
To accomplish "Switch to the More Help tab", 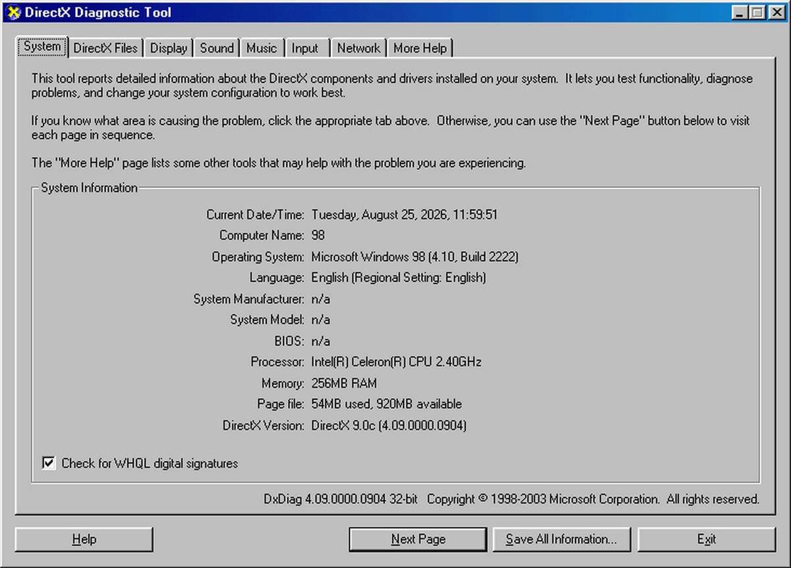I will pyautogui.click(x=420, y=48).
